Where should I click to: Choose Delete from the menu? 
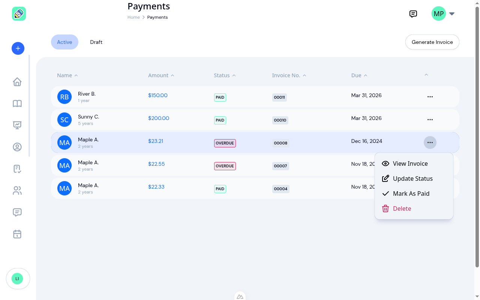414,208
